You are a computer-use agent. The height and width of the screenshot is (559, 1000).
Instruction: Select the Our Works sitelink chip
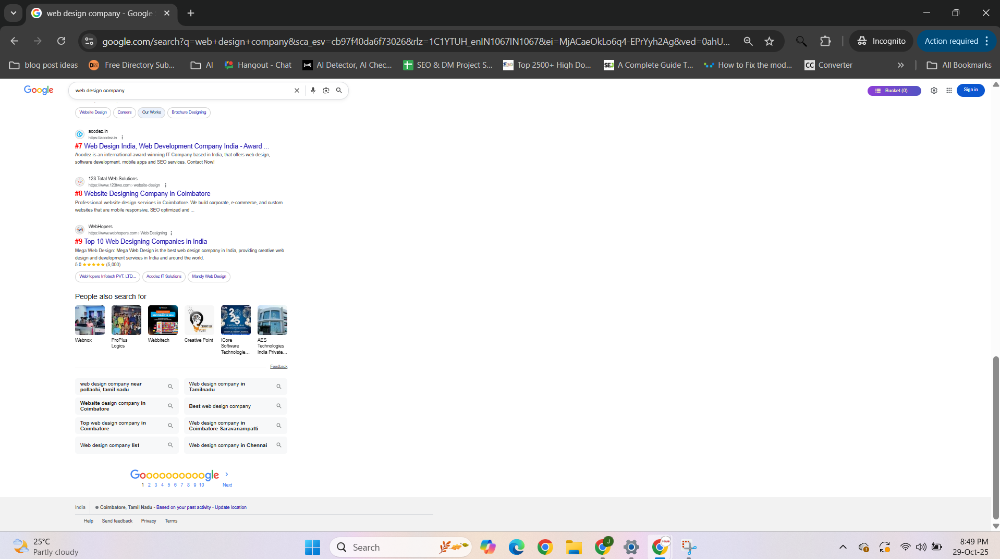pos(151,113)
